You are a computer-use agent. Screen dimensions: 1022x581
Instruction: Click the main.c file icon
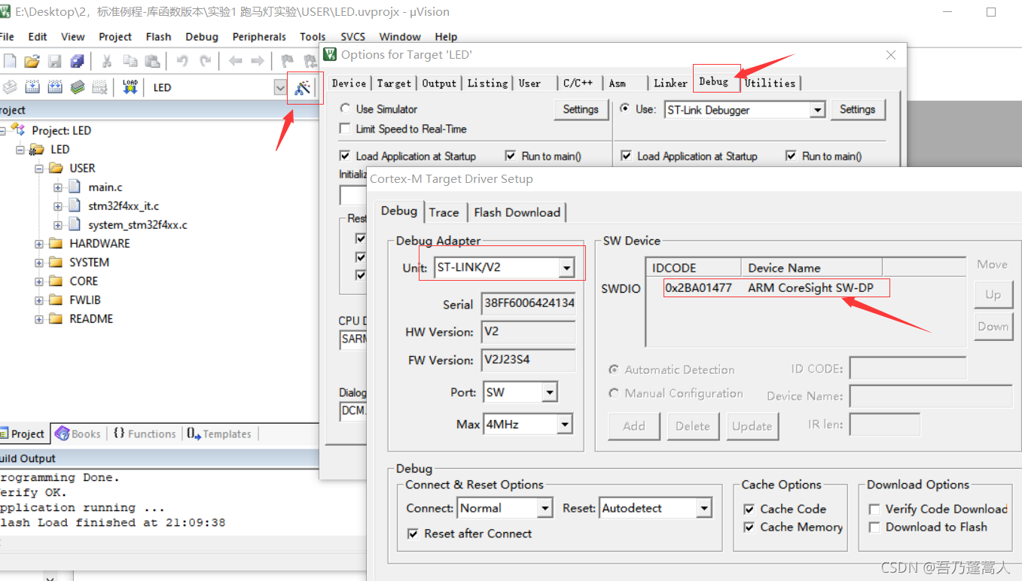tap(74, 187)
